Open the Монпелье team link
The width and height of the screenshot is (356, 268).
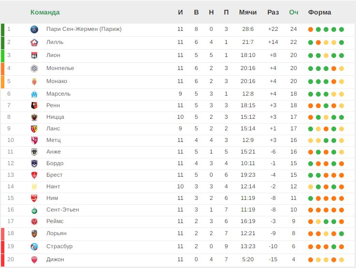click(x=60, y=68)
